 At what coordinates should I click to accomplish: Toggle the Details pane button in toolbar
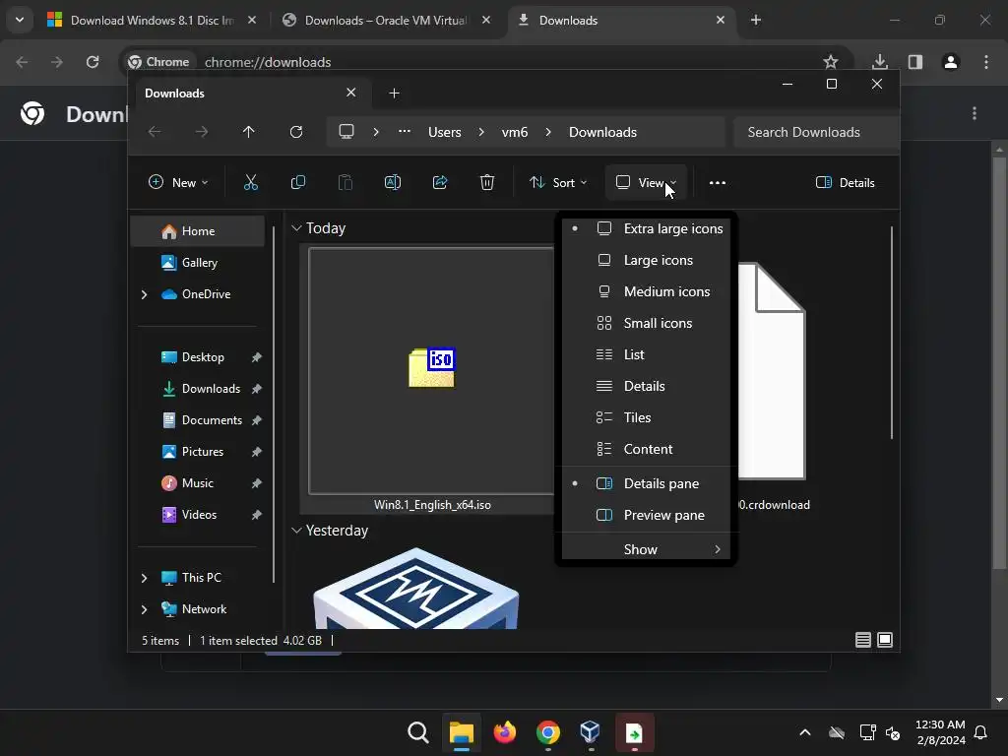[x=845, y=182]
